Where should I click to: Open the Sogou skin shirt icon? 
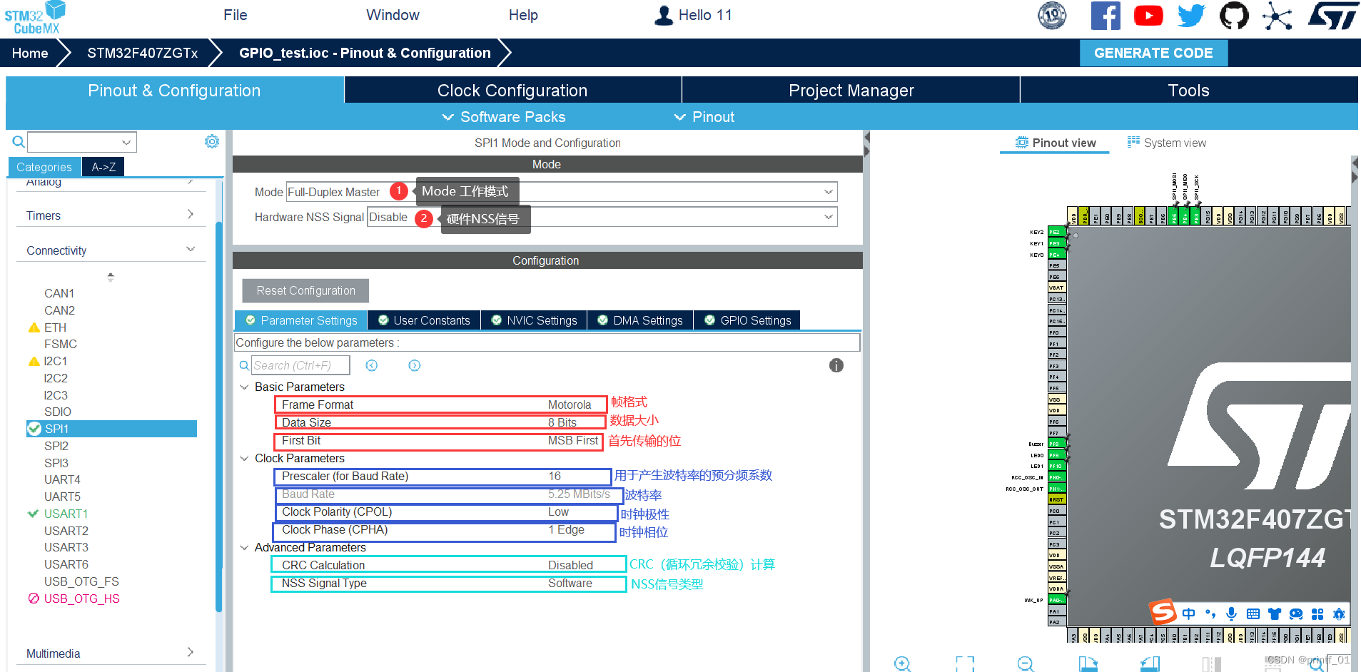click(x=1275, y=614)
